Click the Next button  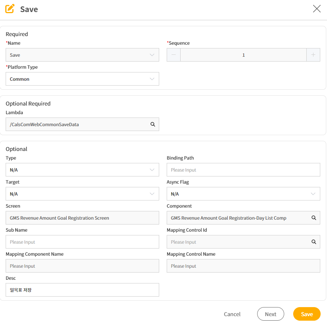tap(270, 314)
